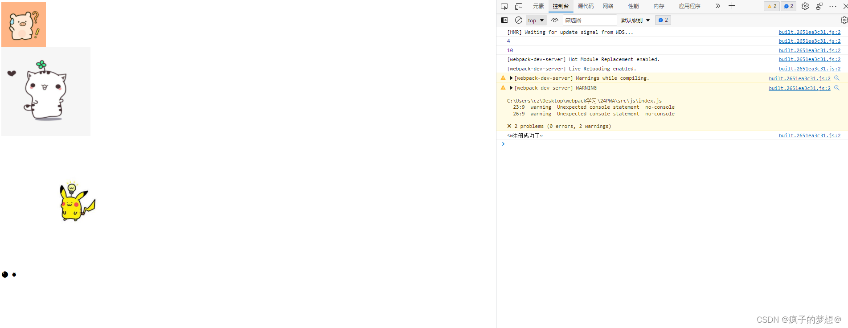Viewport: 848px width, 328px height.
Task: Open source link for Live Reloading message
Action: [x=810, y=69]
